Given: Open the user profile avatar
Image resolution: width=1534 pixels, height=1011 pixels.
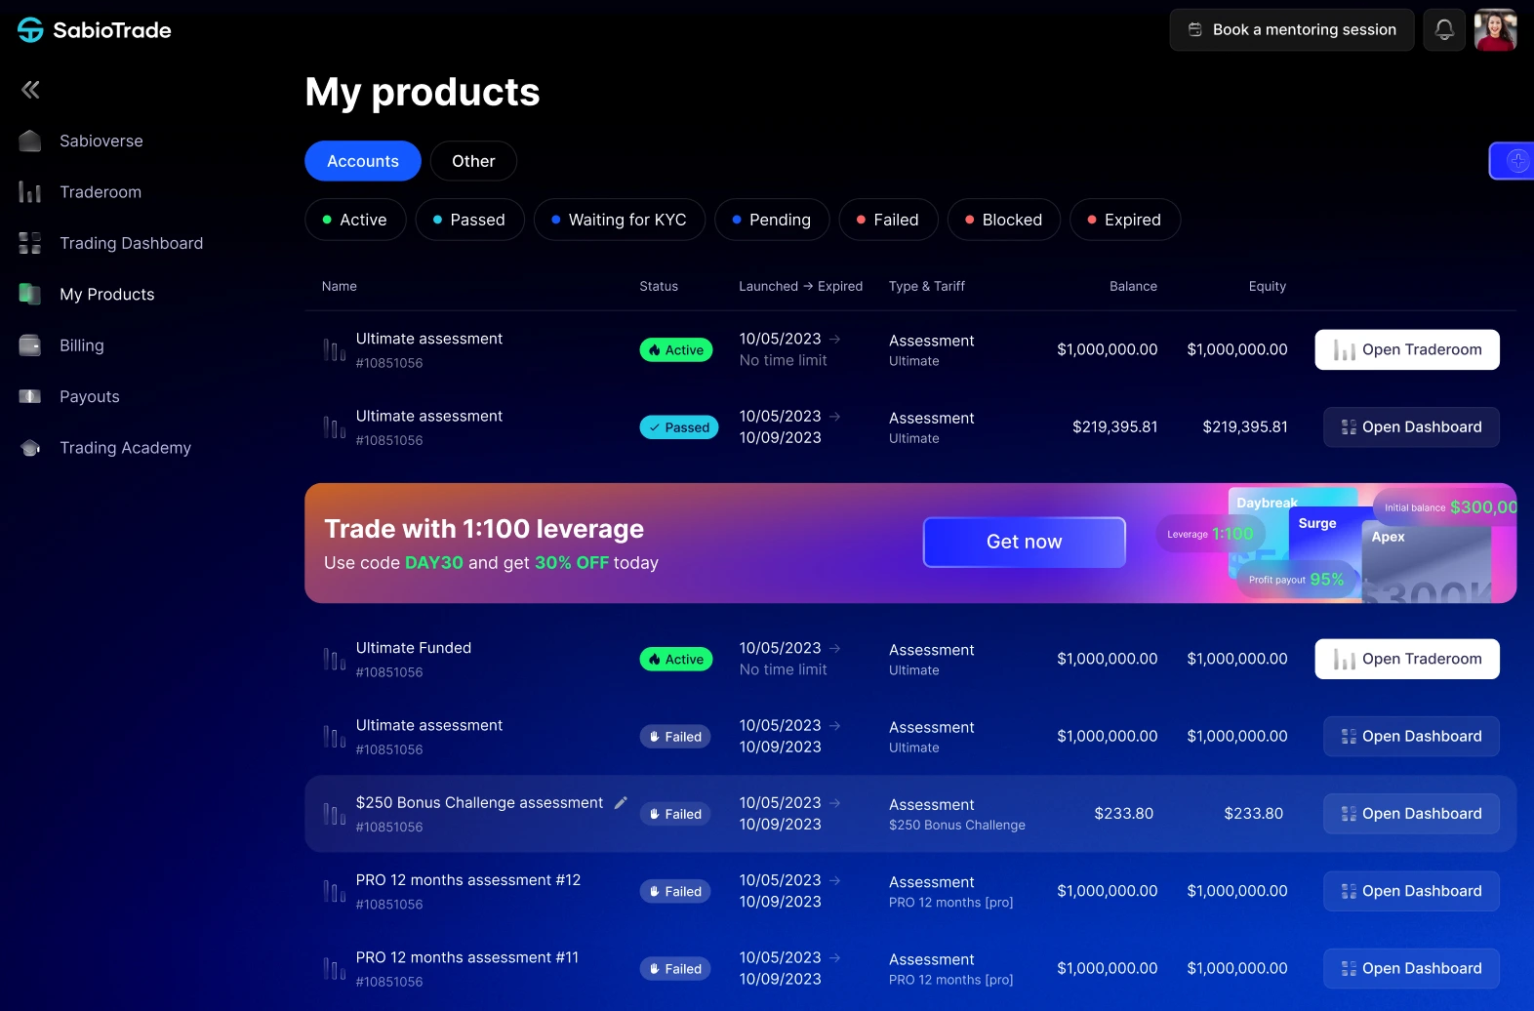Looking at the screenshot, I should click(1495, 30).
